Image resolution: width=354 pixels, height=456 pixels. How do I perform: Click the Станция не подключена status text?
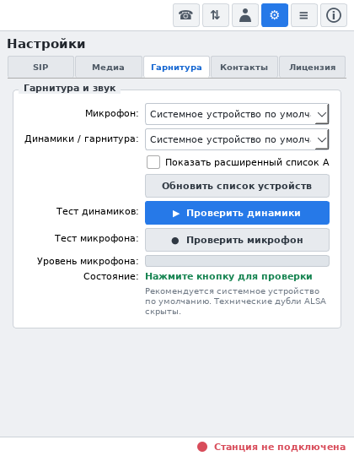(x=280, y=447)
